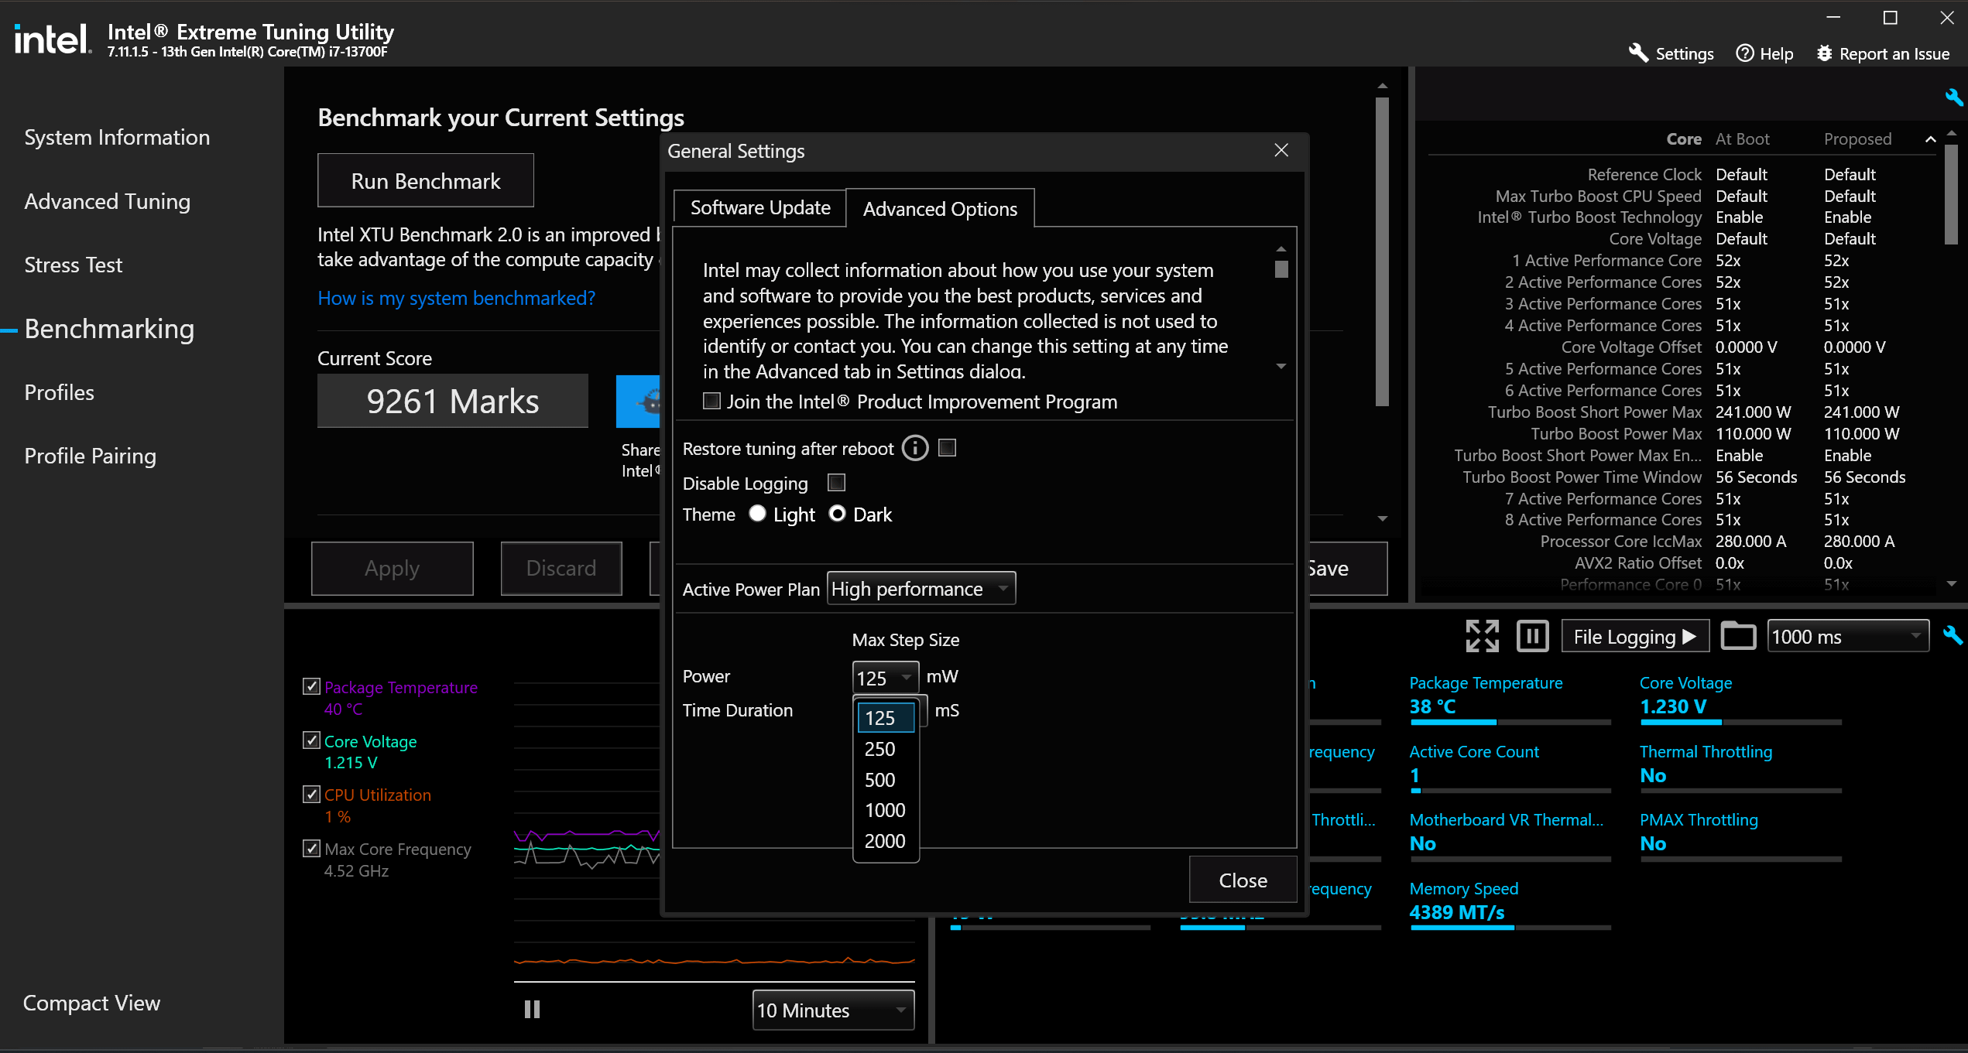Viewport: 1968px width, 1053px height.
Task: Select the Light theme radio button
Action: (757, 515)
